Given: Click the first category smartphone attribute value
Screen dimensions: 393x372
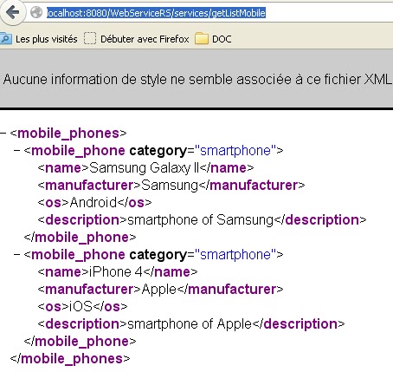Looking at the screenshot, I should (235, 151).
